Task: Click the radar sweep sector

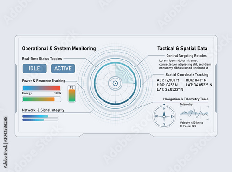Action: (x=124, y=74)
